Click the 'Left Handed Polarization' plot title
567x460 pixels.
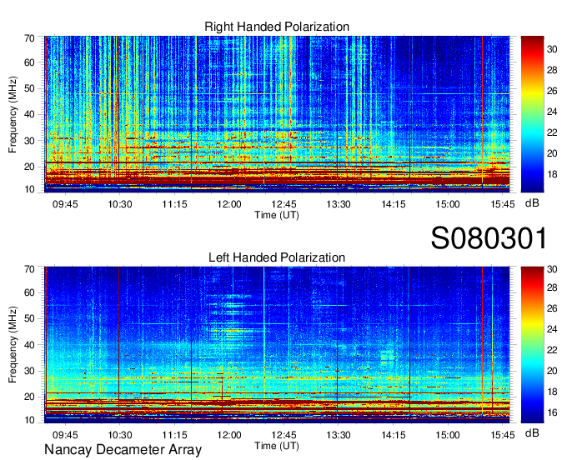pyautogui.click(x=277, y=257)
